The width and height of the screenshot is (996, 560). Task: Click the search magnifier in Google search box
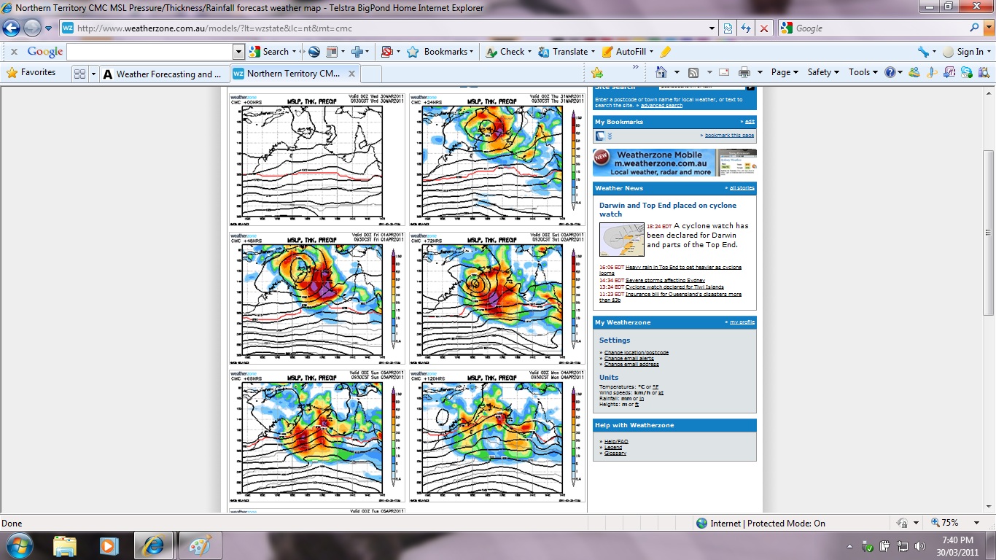pyautogui.click(x=975, y=28)
